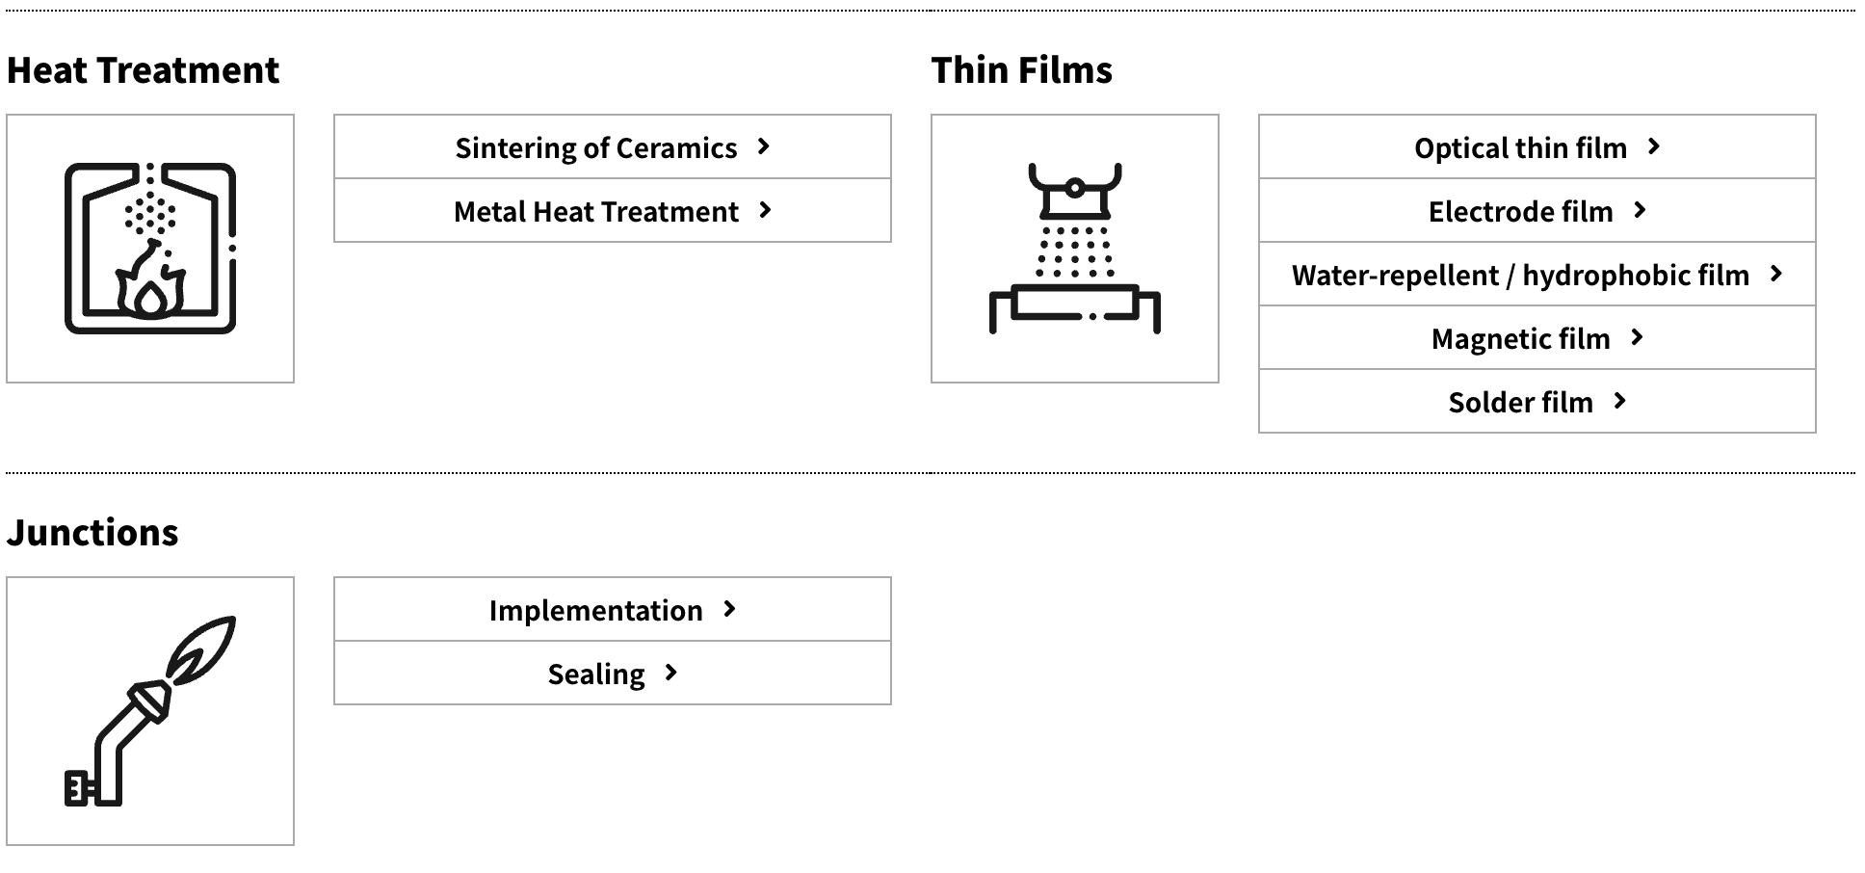Viewport: 1865px width, 873px height.
Task: Click the arrow next to Optical thin film
Action: pos(1654,146)
